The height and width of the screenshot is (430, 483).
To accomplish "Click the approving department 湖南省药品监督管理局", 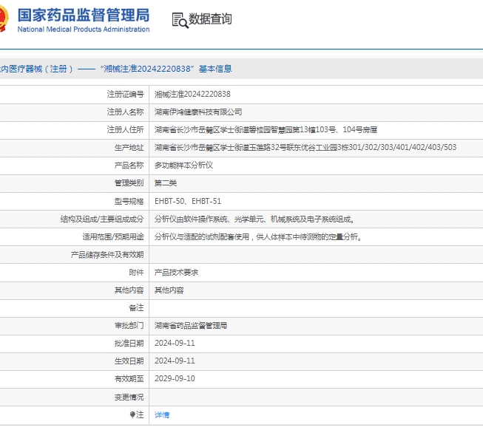I will [190, 326].
